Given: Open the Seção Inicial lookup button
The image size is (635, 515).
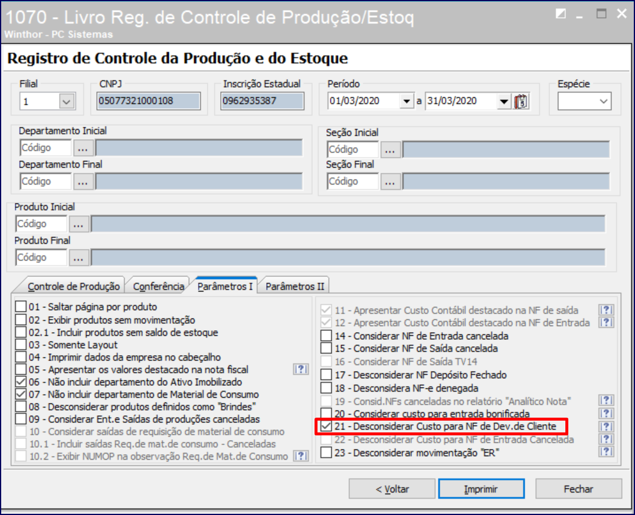Looking at the screenshot, I should coord(390,150).
